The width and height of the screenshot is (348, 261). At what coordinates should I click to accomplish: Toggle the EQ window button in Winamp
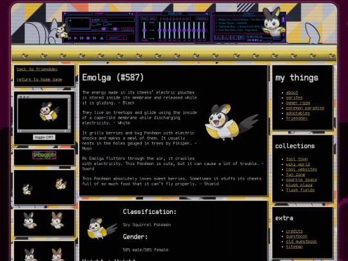pyautogui.click(x=125, y=29)
